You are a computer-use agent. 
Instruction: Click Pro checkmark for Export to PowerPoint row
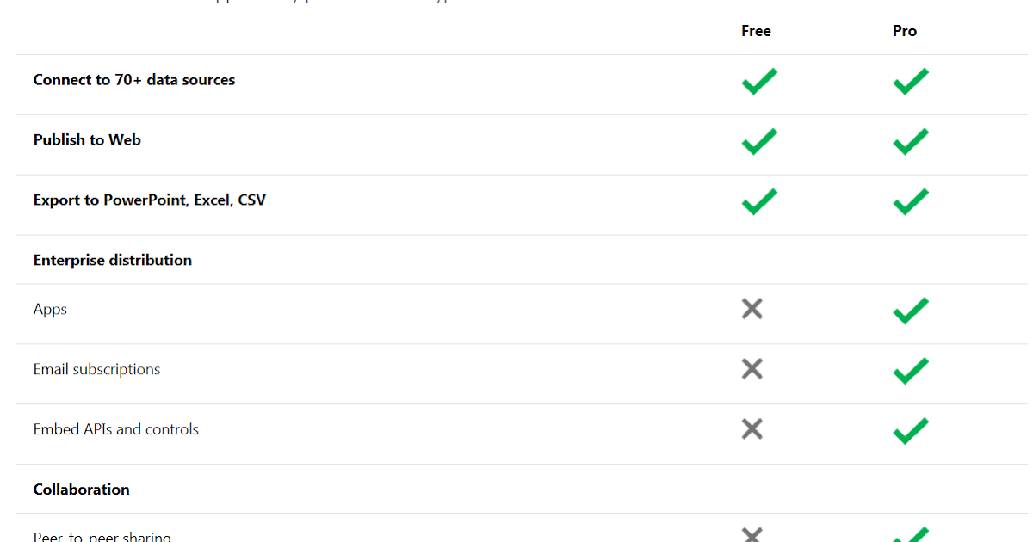(x=911, y=201)
